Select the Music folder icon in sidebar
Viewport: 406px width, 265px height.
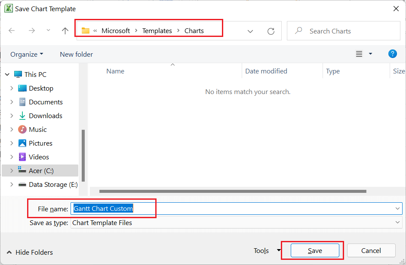pos(22,129)
